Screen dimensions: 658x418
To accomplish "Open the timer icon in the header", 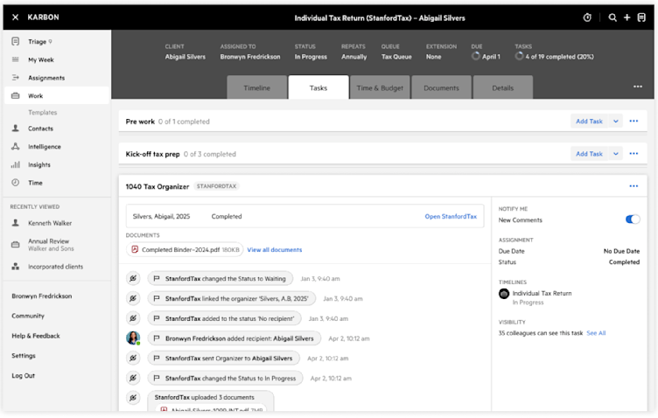I will (587, 17).
